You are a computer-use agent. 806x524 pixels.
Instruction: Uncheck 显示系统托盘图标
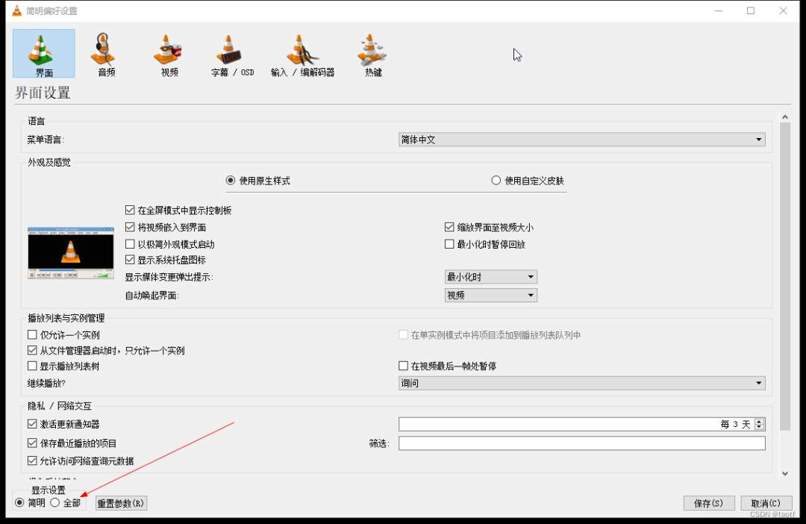(131, 260)
